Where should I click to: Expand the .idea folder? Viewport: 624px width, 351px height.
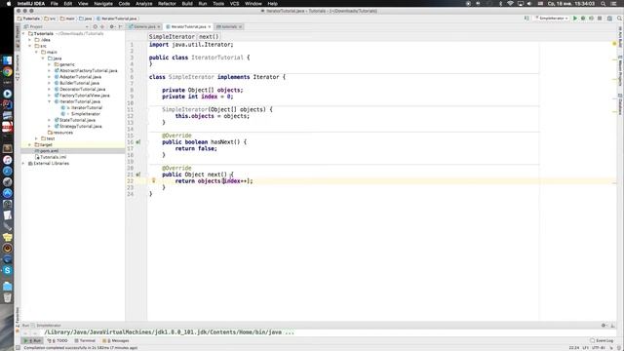(30, 40)
